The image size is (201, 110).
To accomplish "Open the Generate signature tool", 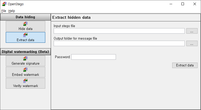I will coord(25,61).
